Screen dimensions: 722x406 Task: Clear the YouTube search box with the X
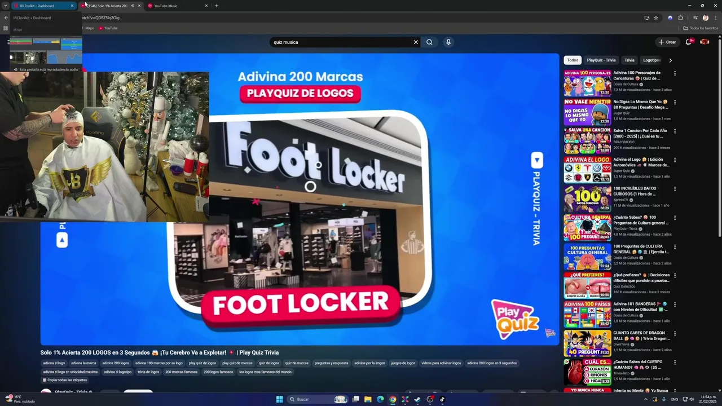pos(416,42)
